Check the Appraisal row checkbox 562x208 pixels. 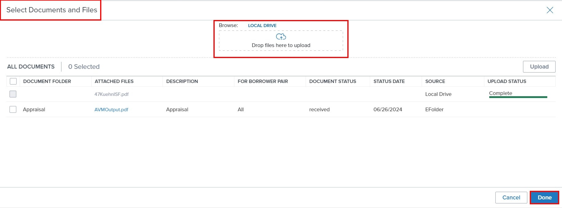click(13, 109)
